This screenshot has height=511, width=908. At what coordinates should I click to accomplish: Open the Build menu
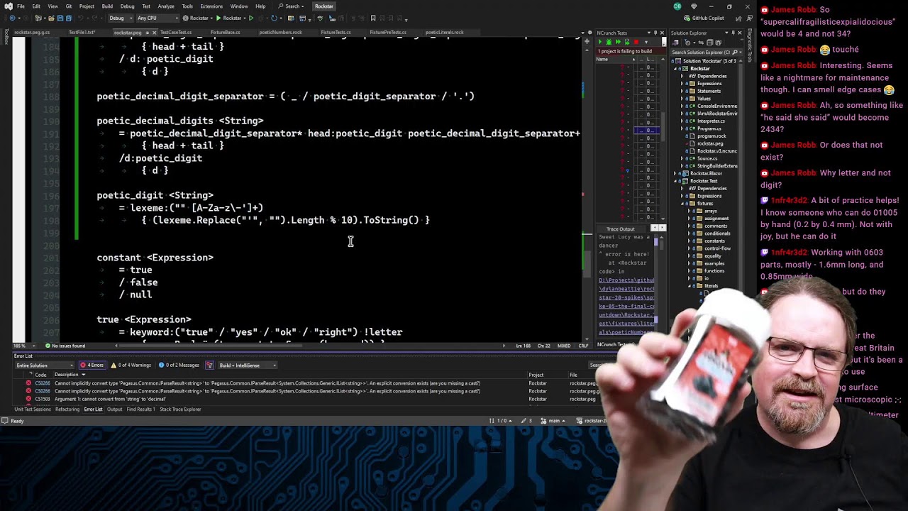107,6
